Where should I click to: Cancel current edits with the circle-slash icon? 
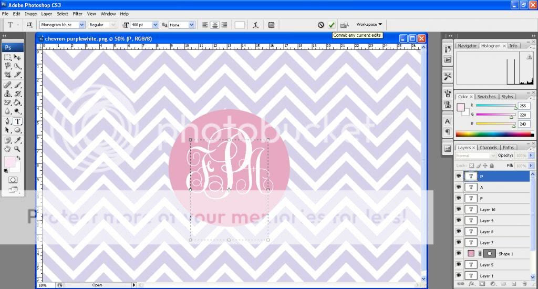(321, 25)
